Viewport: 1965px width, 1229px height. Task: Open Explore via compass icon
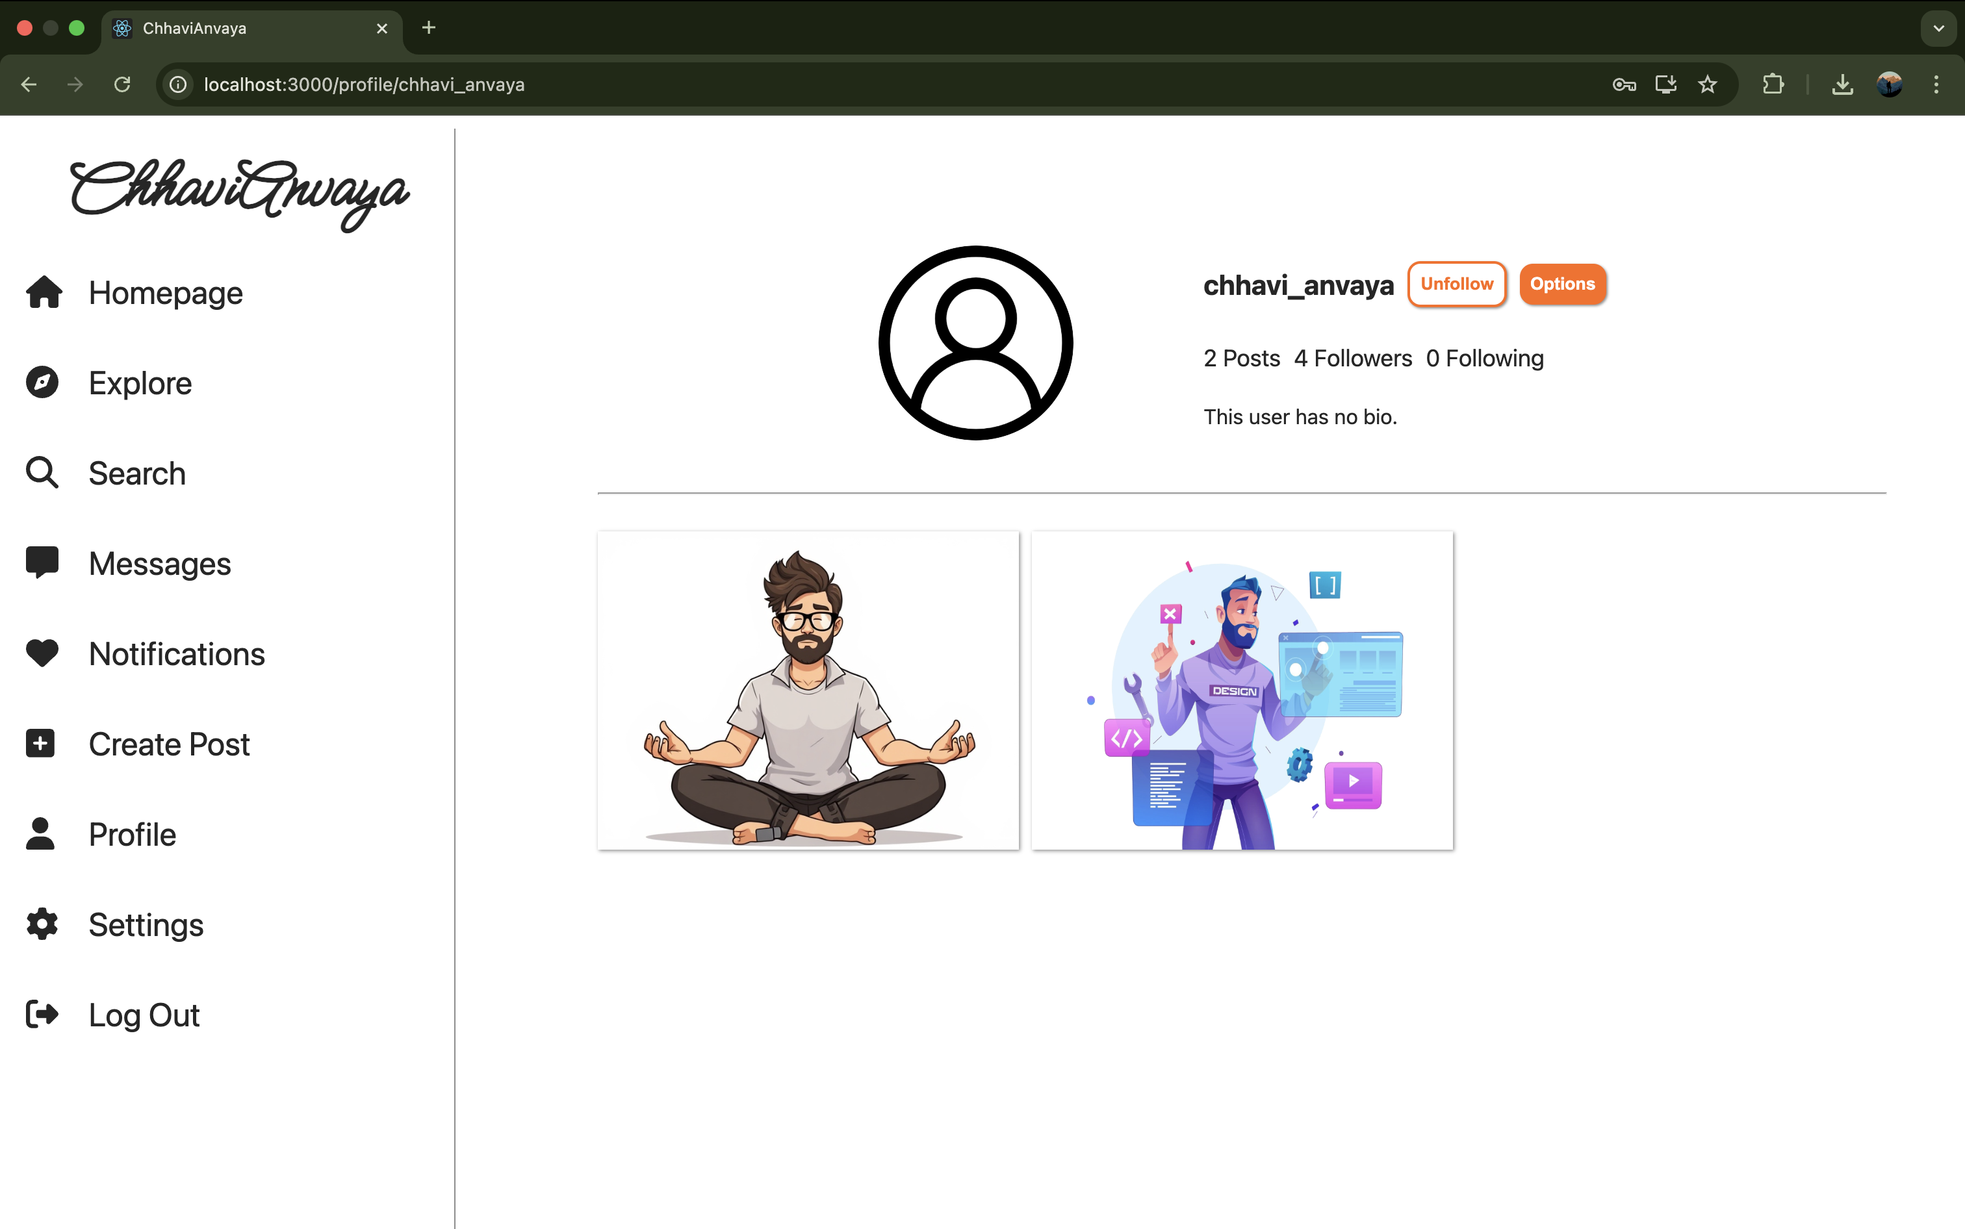coord(42,383)
